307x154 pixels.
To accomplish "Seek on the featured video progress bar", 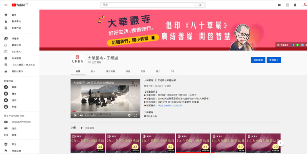I will coord(105,111).
